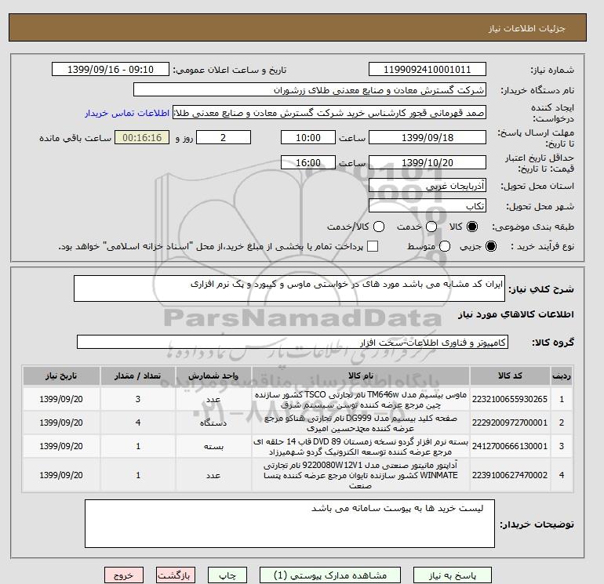Click the بازگشت back button
Viewport: 604px width, 584px height.
[176, 575]
